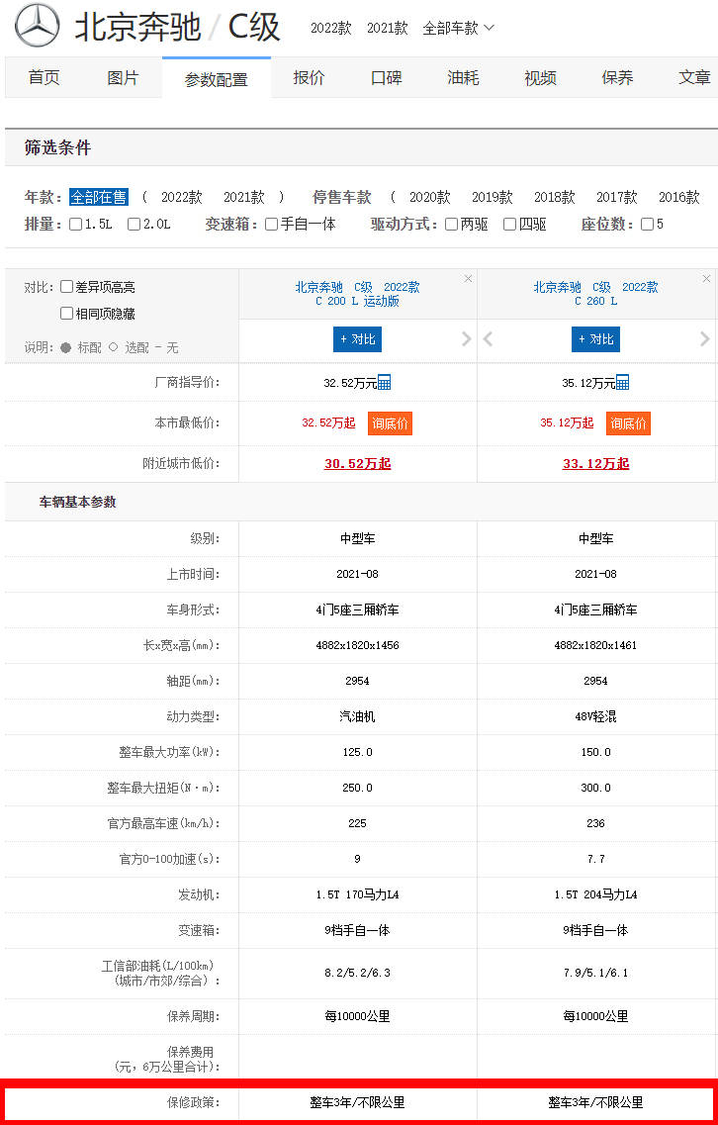The width and height of the screenshot is (718, 1125).
Task: Select discontinued 2018款 models
Action: click(x=555, y=197)
